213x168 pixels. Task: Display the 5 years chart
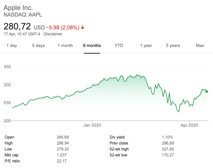click(x=173, y=46)
